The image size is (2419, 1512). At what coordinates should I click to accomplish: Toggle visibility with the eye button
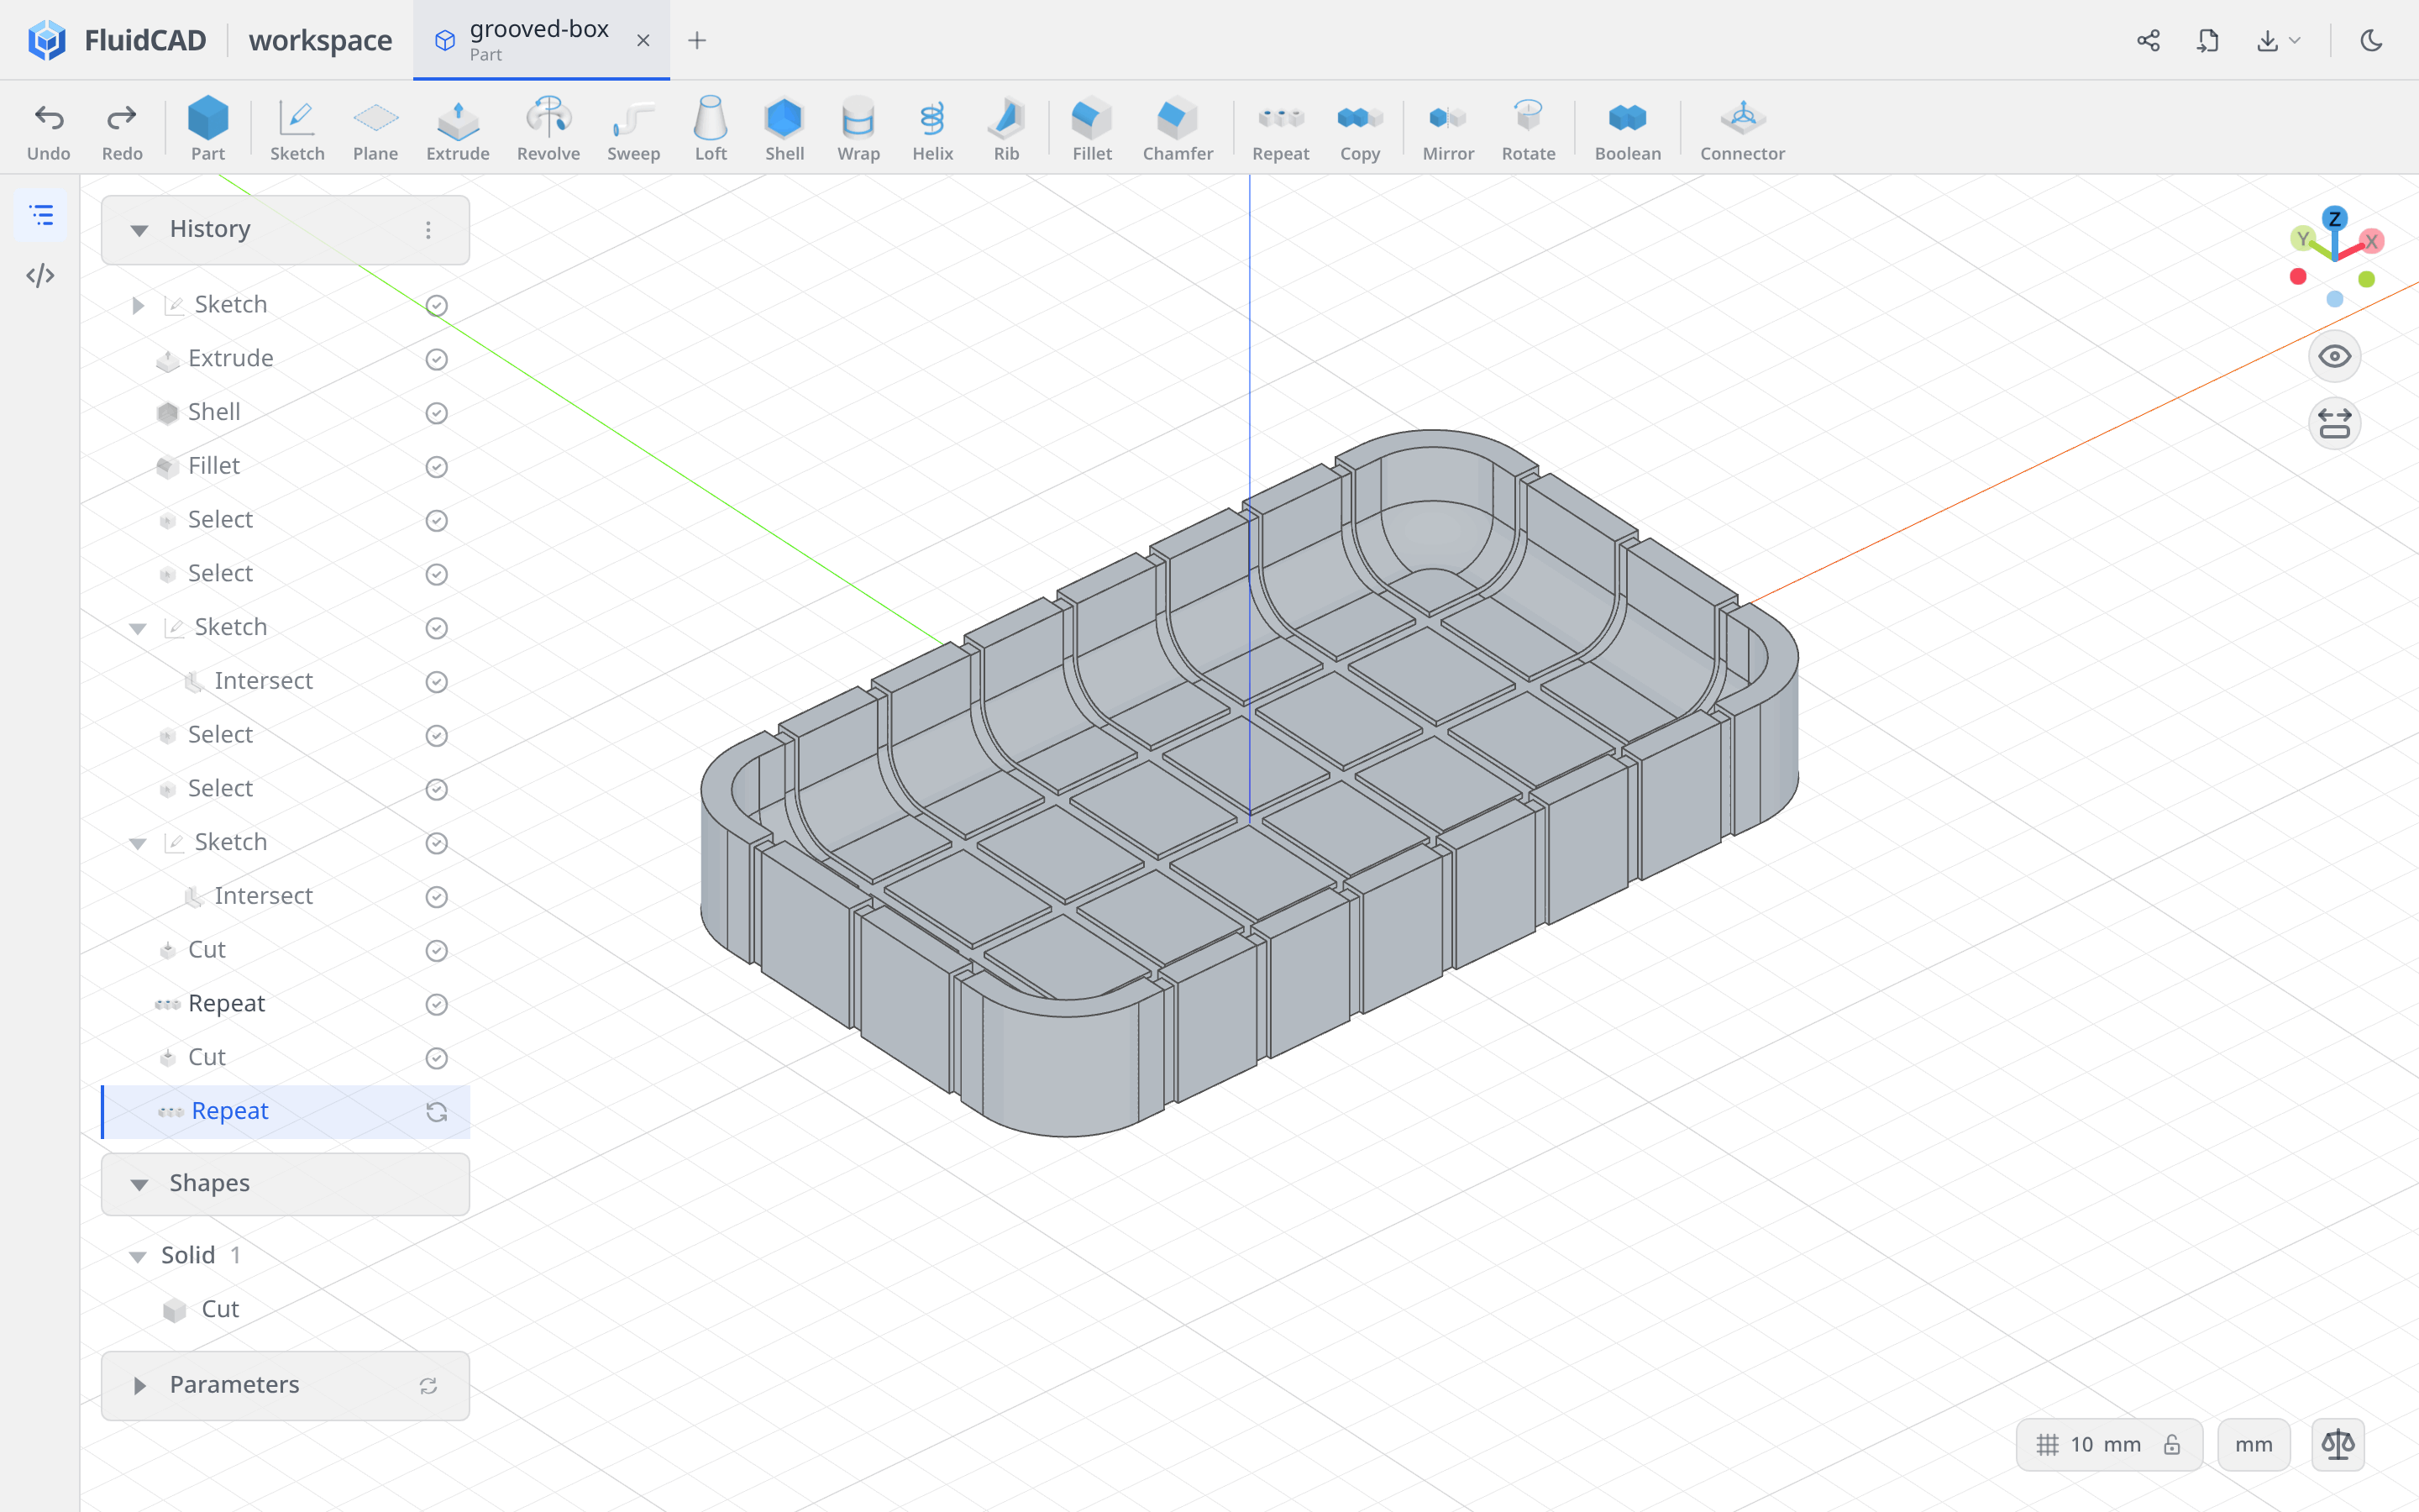click(2334, 356)
